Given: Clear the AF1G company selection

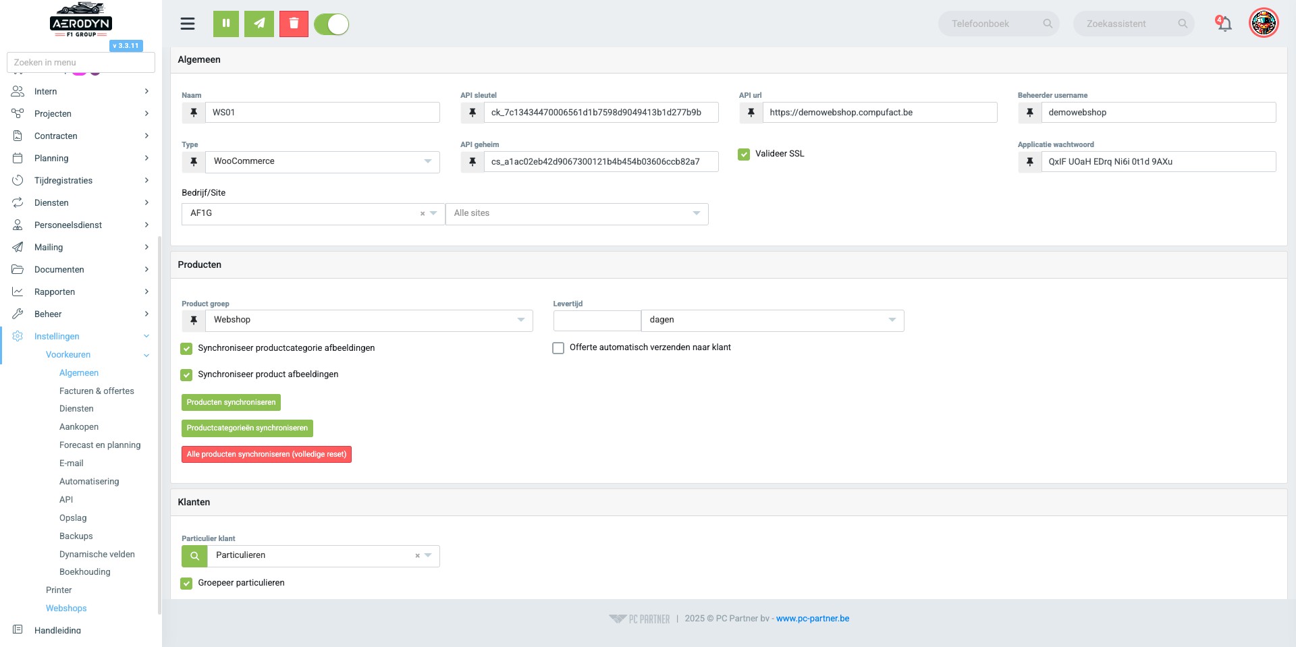Looking at the screenshot, I should [423, 213].
